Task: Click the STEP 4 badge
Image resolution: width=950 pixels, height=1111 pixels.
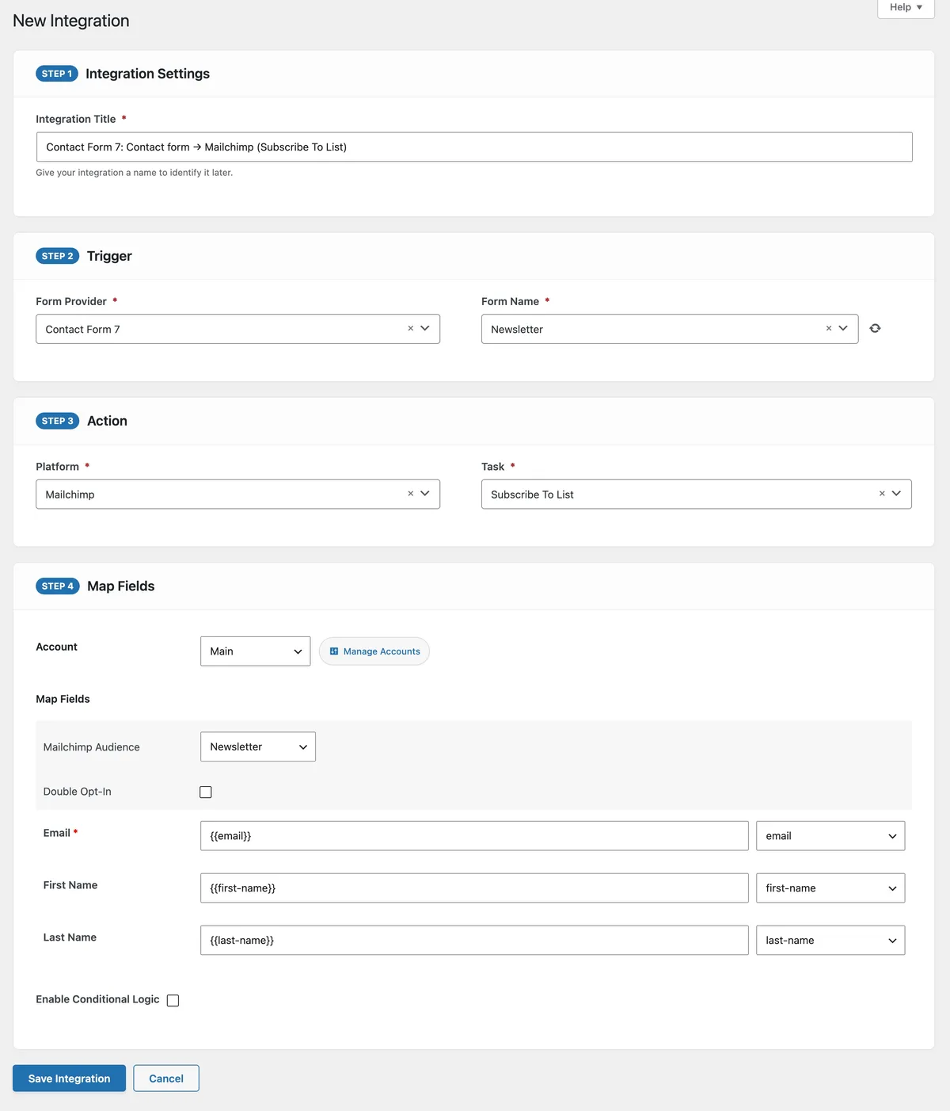Action: [57, 586]
